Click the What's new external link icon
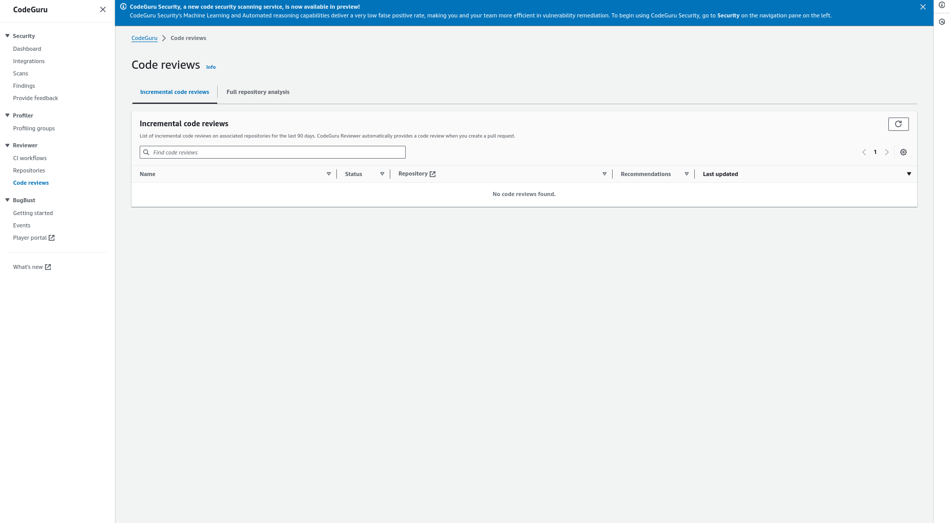Screen dimensions: 950x523 pos(48,267)
